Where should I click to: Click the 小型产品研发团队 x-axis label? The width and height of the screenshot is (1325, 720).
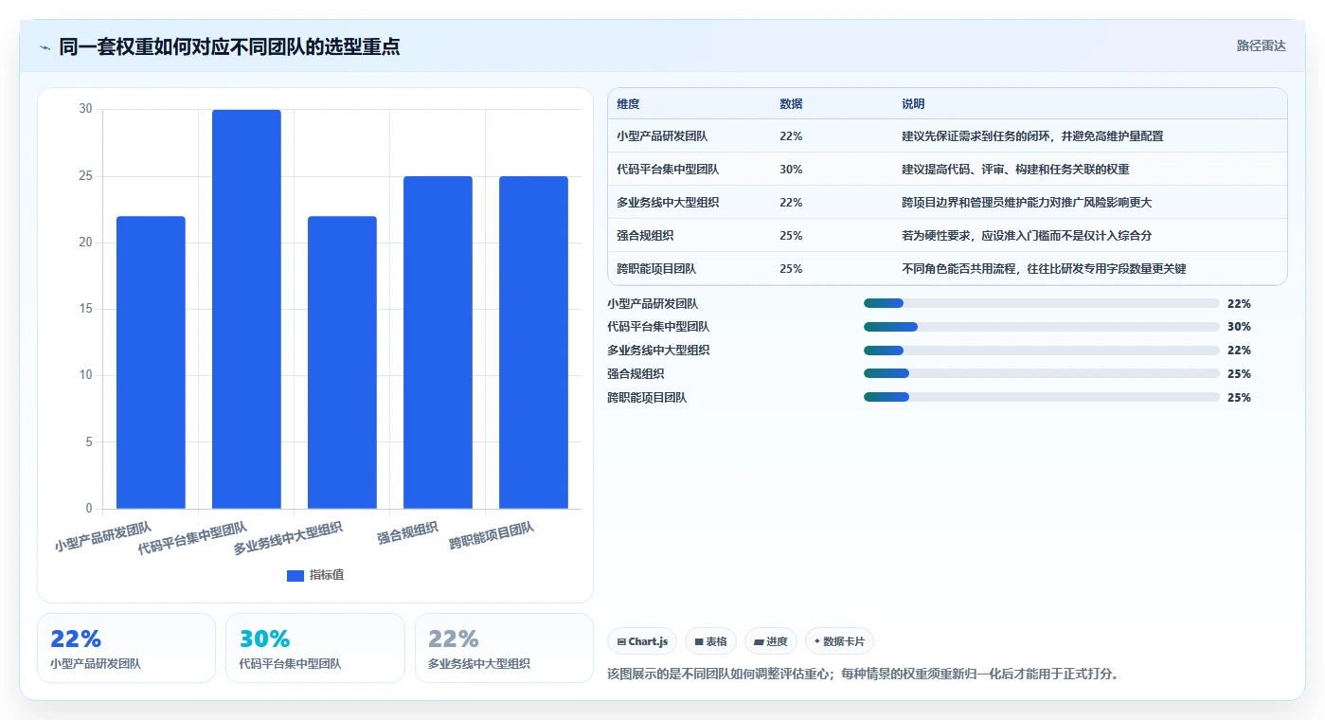[103, 537]
